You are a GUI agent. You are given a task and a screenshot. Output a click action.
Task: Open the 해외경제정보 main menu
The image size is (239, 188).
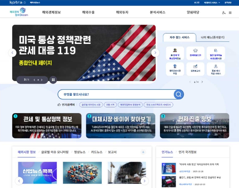pos(51,12)
